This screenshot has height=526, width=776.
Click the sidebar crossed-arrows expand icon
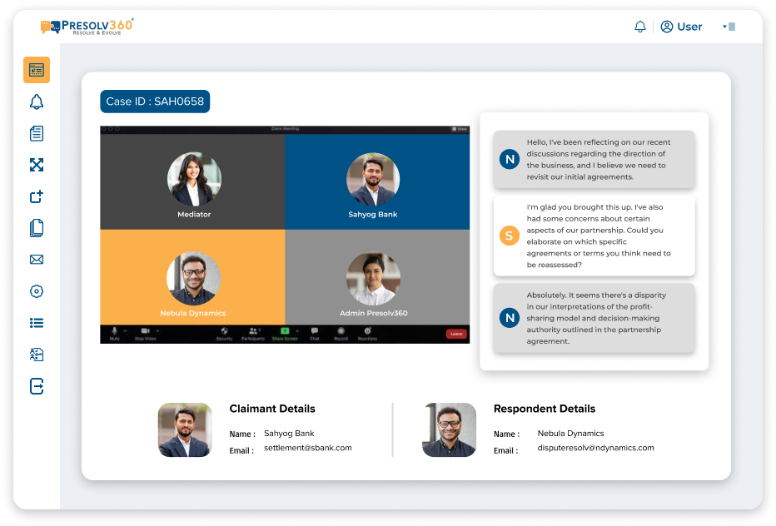click(37, 165)
